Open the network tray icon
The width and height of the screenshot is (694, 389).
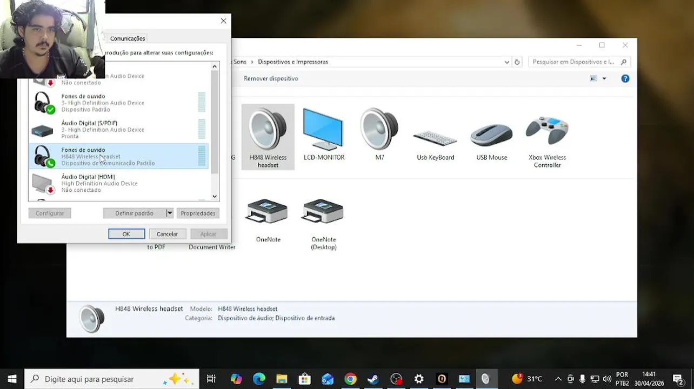pos(595,379)
